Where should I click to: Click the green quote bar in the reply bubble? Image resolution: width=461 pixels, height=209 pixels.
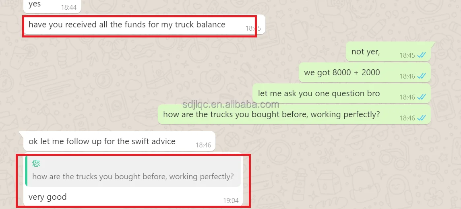(27, 171)
